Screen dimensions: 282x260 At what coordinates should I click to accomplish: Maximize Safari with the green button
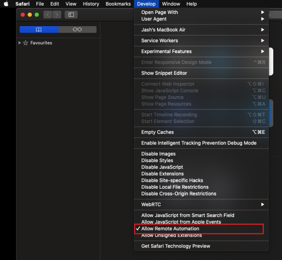click(37, 15)
